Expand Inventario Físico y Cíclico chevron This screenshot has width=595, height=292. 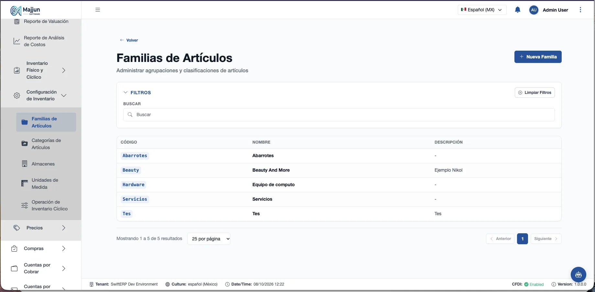point(64,70)
